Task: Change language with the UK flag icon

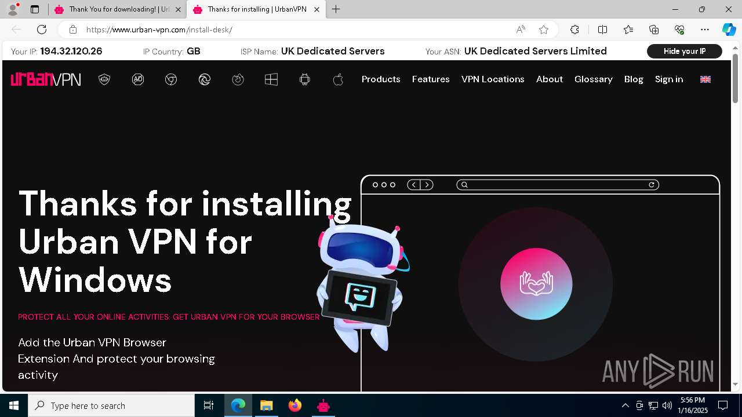Action: click(x=705, y=79)
